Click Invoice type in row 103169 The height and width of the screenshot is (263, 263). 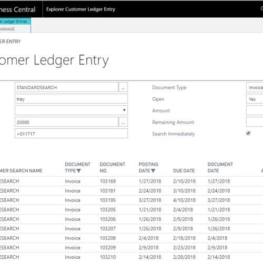73,181
